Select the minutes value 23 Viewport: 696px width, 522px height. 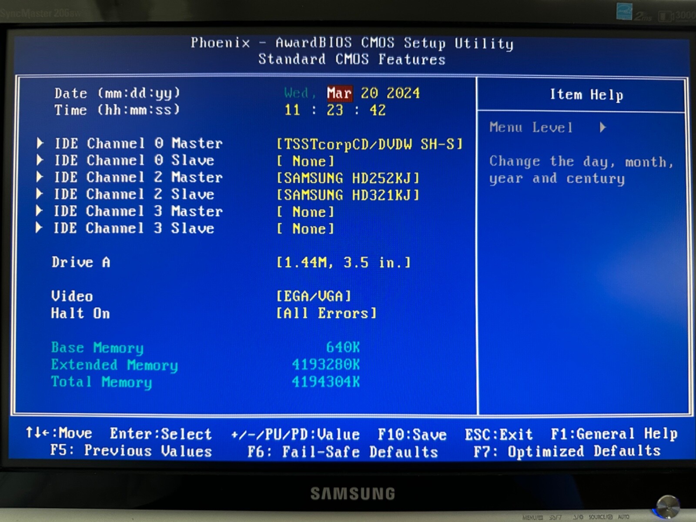[x=335, y=110]
